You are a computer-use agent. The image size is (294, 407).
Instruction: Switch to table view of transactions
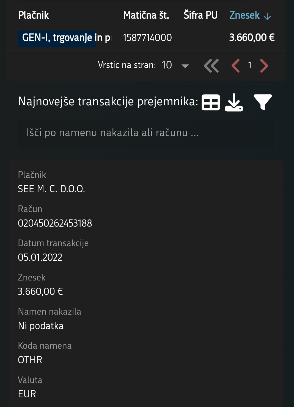click(x=211, y=102)
